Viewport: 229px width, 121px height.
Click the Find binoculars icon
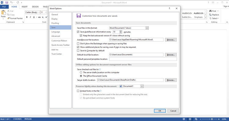click(210, 11)
